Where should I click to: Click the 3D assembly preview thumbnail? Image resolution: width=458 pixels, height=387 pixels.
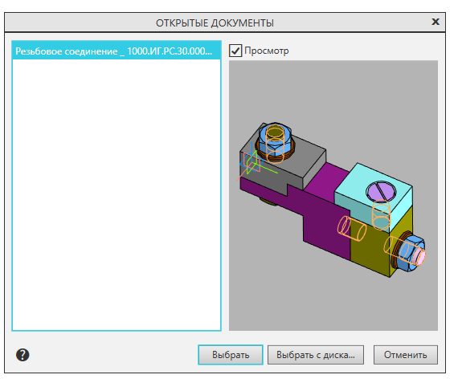point(333,195)
